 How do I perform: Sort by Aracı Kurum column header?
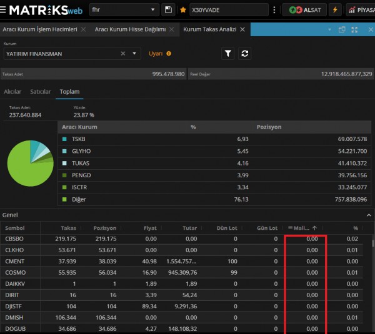pos(79,127)
